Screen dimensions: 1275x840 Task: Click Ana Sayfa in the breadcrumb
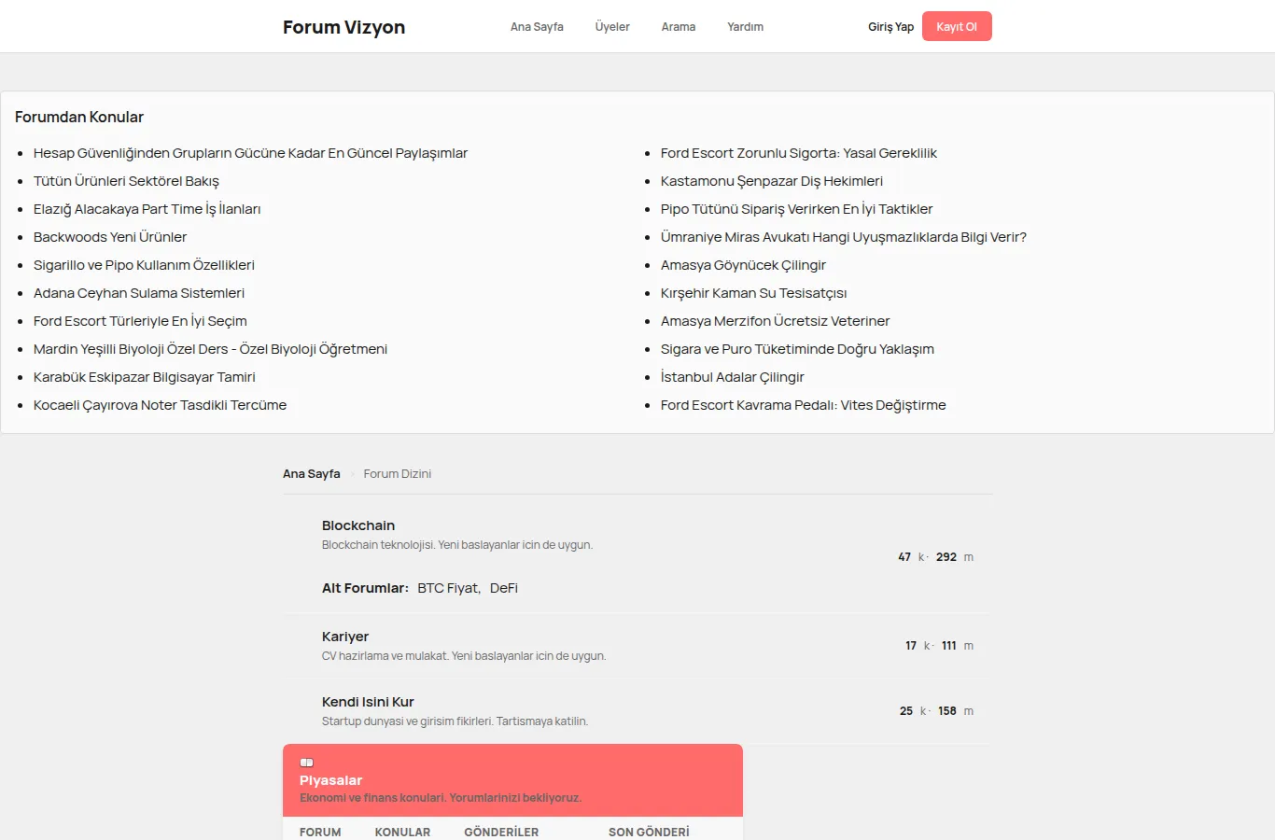click(312, 474)
